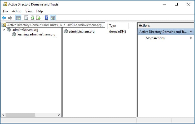Click the domainDNS type cell
This screenshot has width=195, height=124.
(x=118, y=32)
